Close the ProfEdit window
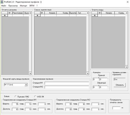The image size is (130, 115). click(x=128, y=2)
